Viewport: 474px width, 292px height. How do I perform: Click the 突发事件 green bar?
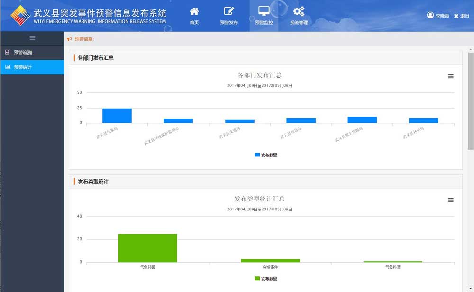(270, 260)
